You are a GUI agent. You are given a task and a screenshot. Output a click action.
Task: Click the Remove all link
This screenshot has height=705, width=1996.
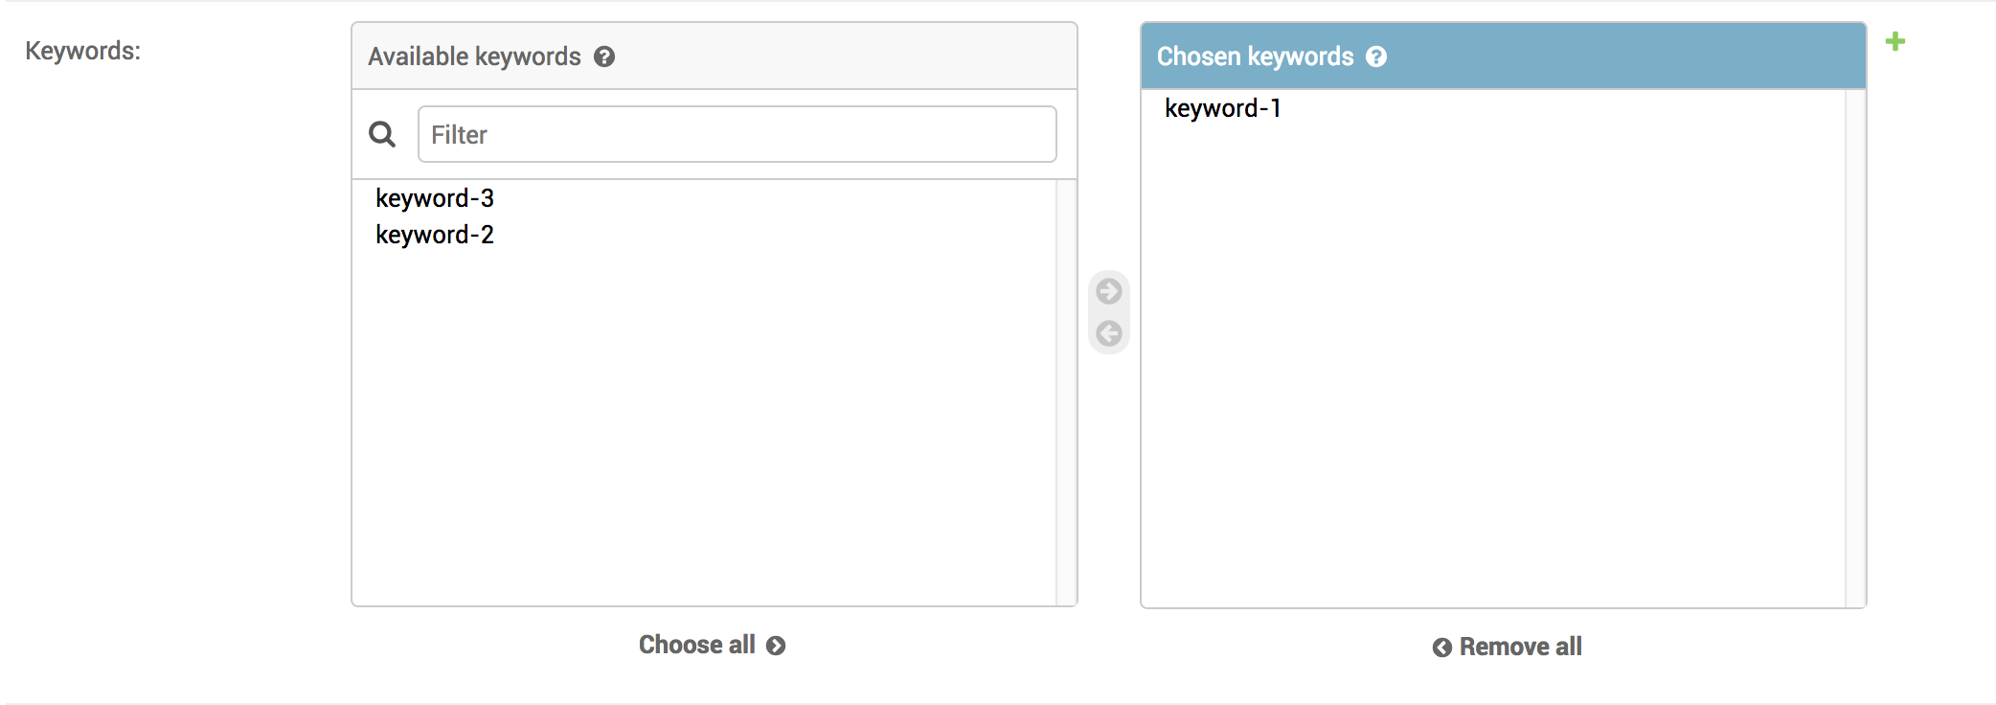1520,647
